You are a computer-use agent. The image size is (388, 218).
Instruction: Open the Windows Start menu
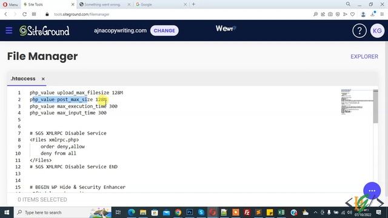(x=7, y=213)
